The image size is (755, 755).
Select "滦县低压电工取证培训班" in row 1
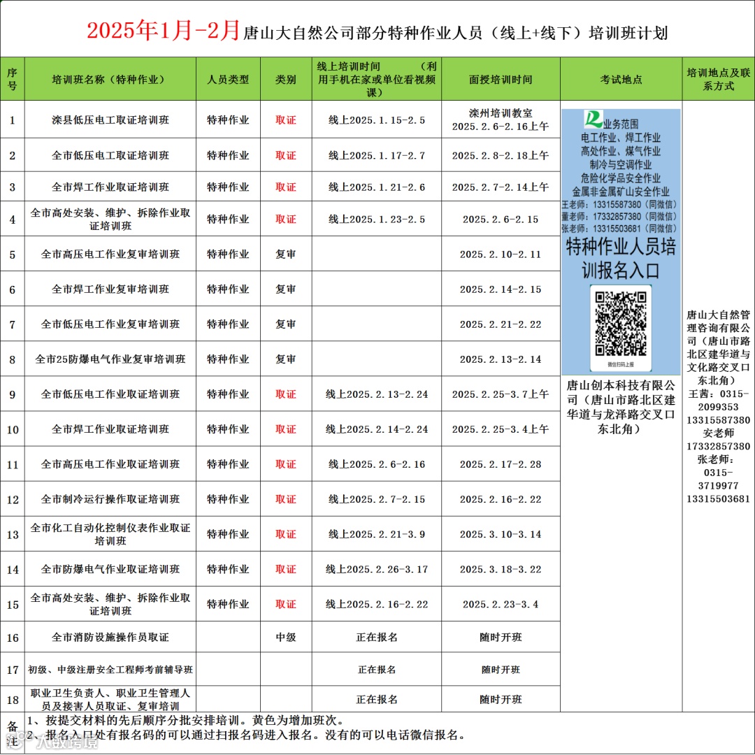click(x=110, y=120)
